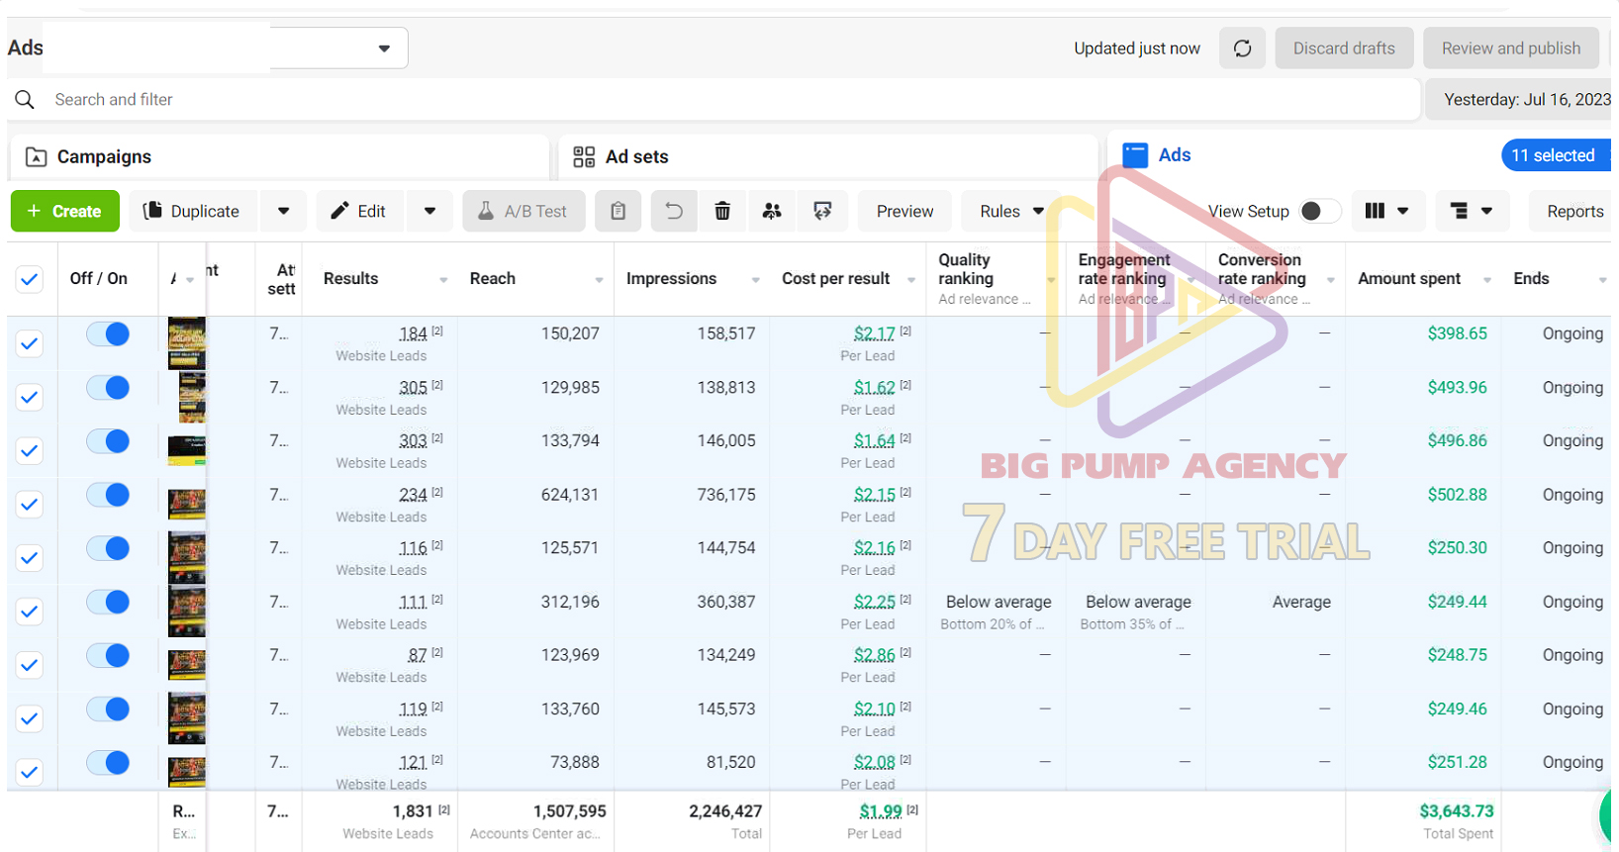This screenshot has width=1619, height=852.
Task: Click the search magnifier icon
Action: point(25,100)
